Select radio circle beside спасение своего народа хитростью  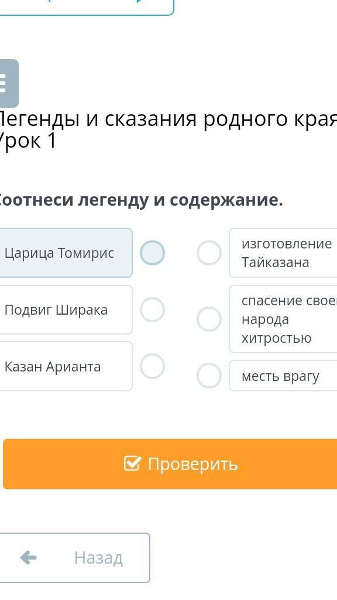point(209,319)
